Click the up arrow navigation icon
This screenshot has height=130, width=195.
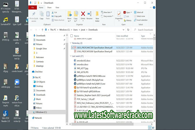click(x=41, y=30)
